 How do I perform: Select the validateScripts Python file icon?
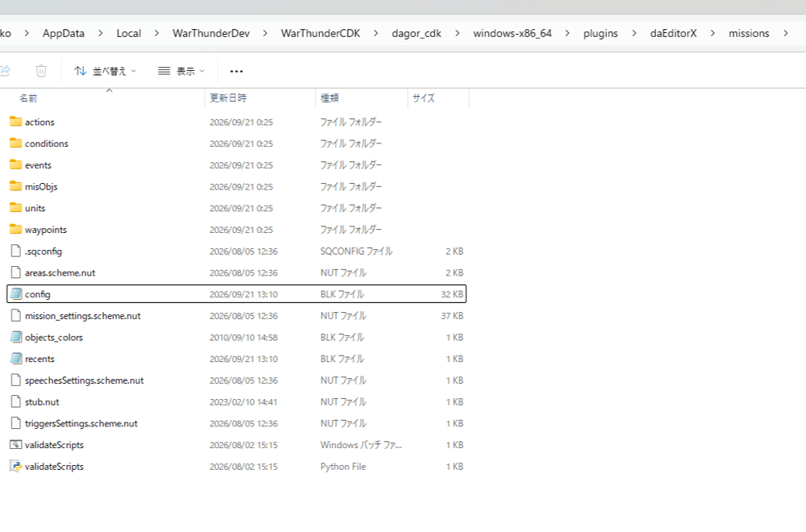pos(16,466)
